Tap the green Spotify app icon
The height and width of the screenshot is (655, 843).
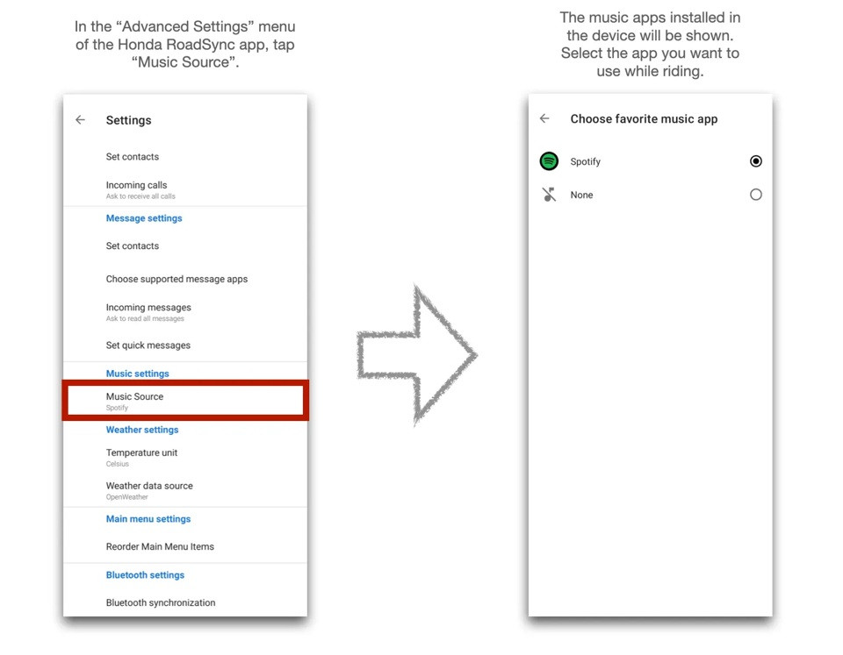549,161
